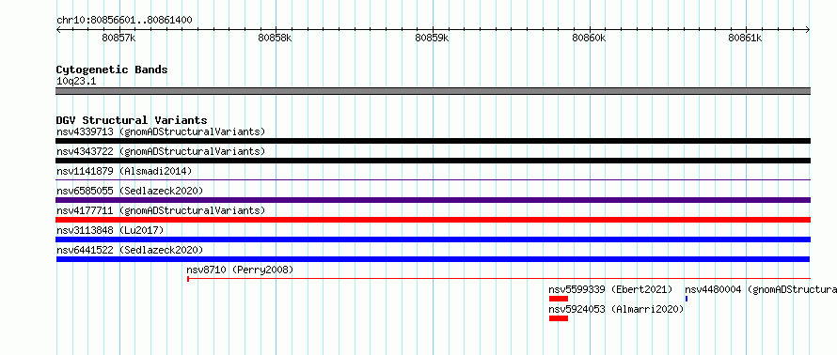Click the chr10:80856601..80861400 coordinate label
The width and height of the screenshot is (837, 355).
pyautogui.click(x=124, y=21)
